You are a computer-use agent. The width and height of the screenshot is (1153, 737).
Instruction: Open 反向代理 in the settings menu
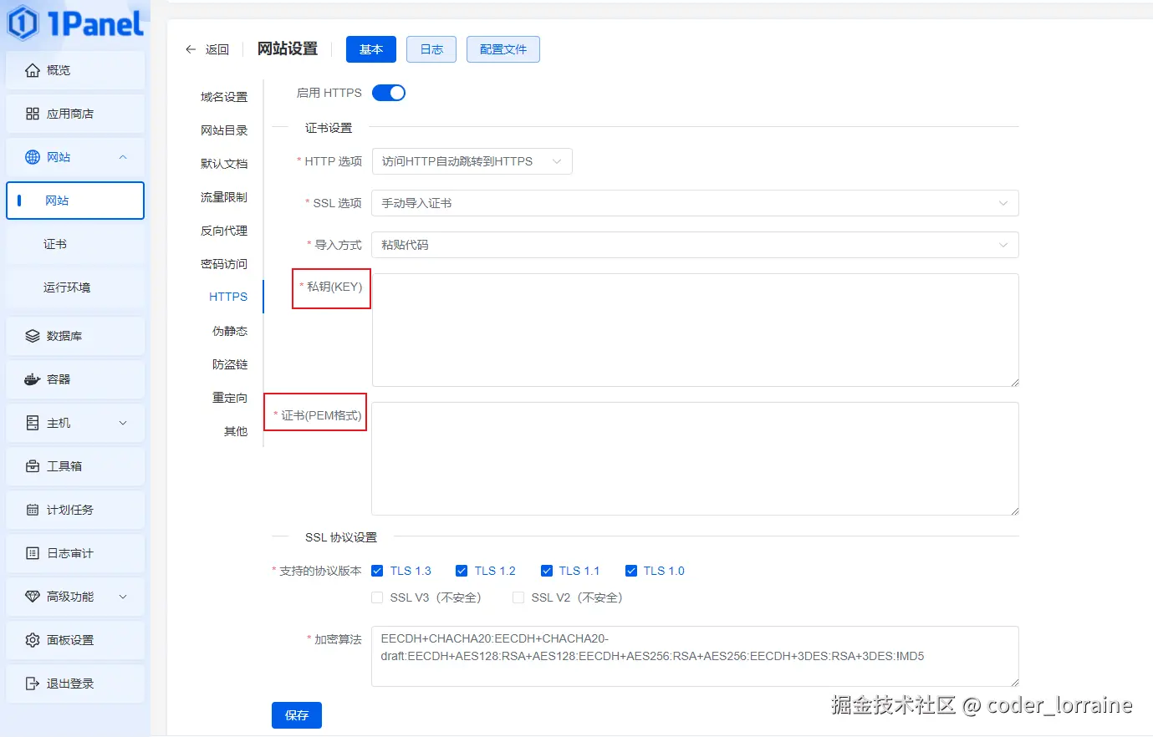(x=224, y=231)
